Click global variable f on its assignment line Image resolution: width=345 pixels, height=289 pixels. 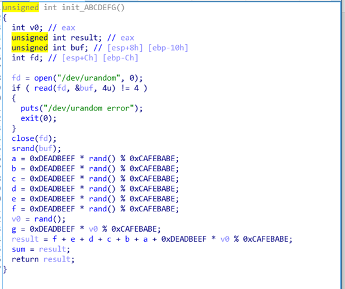[14, 209]
